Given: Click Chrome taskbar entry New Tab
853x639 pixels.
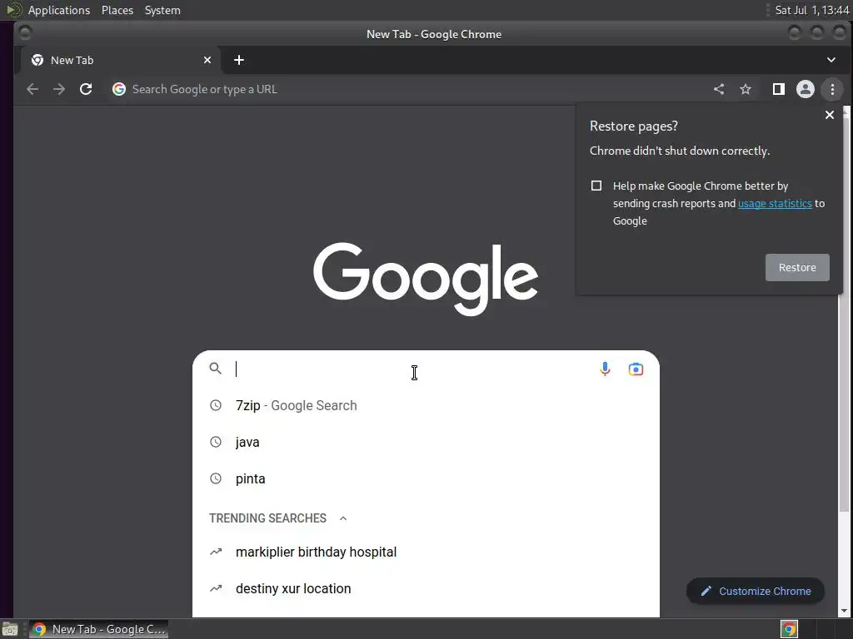Looking at the screenshot, I should tap(98, 629).
